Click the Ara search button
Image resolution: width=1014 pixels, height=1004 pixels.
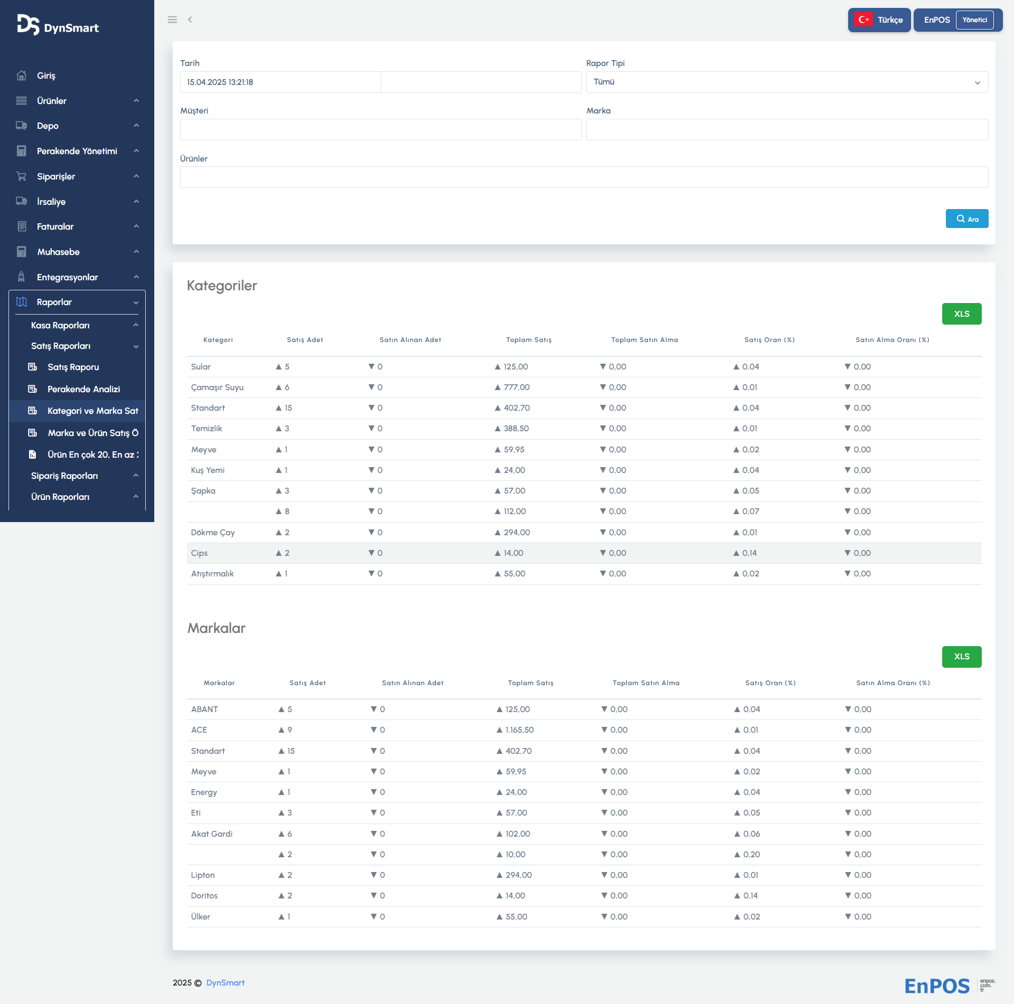coord(966,219)
